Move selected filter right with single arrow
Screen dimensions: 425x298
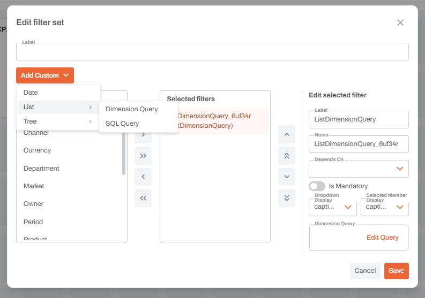tap(144, 134)
